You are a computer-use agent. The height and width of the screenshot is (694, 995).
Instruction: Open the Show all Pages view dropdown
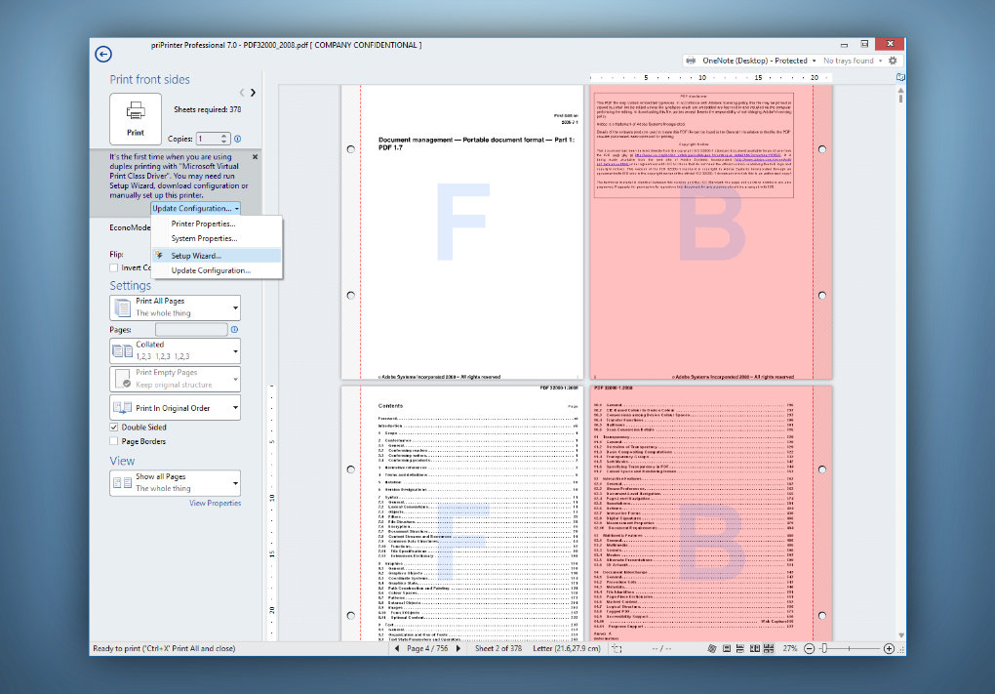[175, 482]
